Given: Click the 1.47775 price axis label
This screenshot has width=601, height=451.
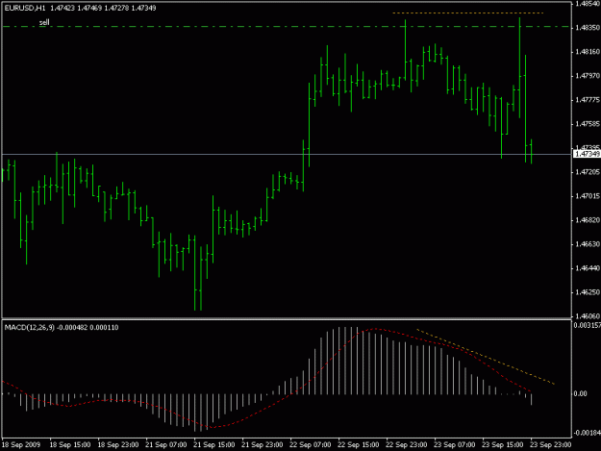Looking at the screenshot, I should tap(587, 100).
